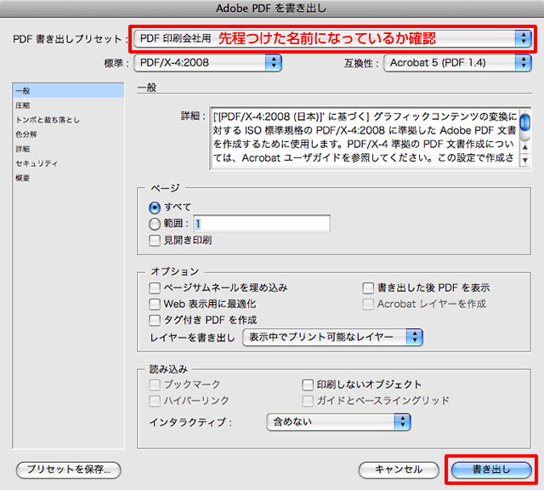544x490 pixels.
Task: Select 概要 in the left category list
Action: coord(68,178)
